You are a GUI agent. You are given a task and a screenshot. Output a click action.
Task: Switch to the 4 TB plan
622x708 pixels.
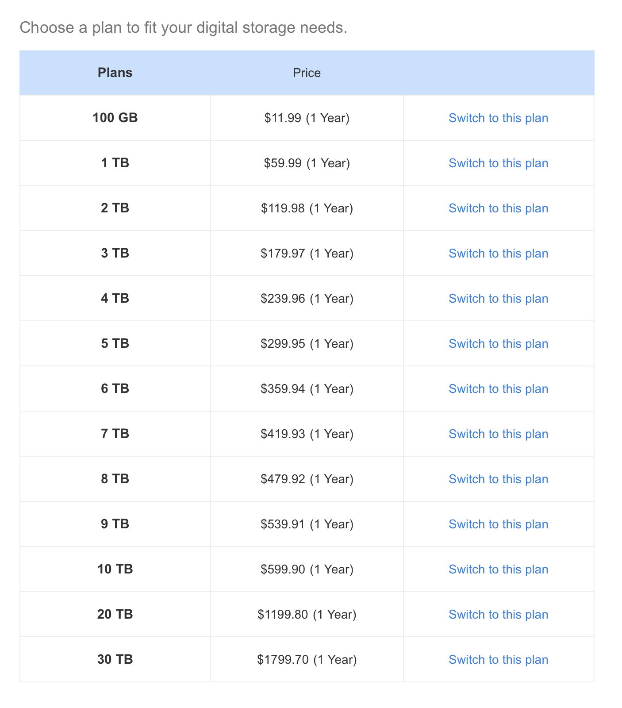(x=498, y=299)
